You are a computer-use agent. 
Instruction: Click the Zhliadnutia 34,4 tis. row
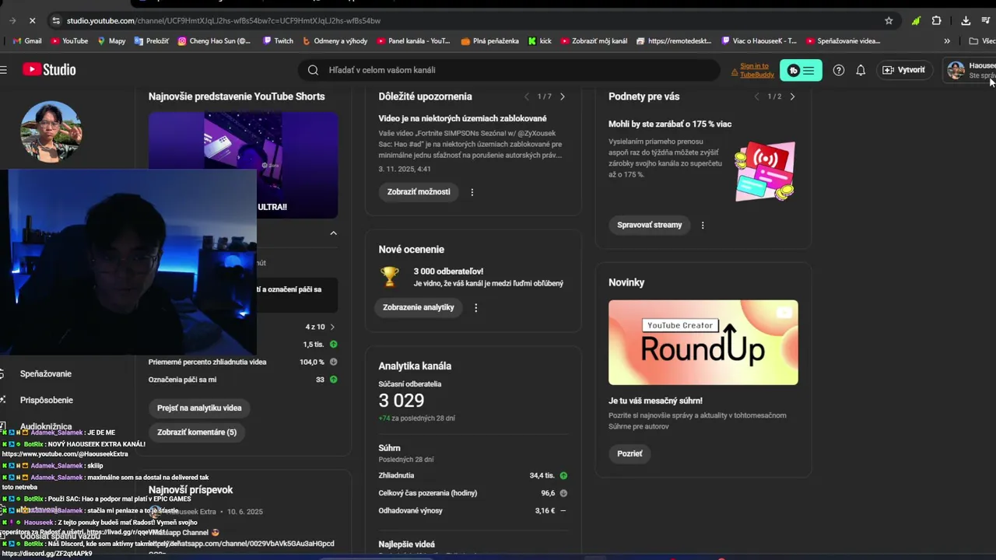[x=473, y=475]
